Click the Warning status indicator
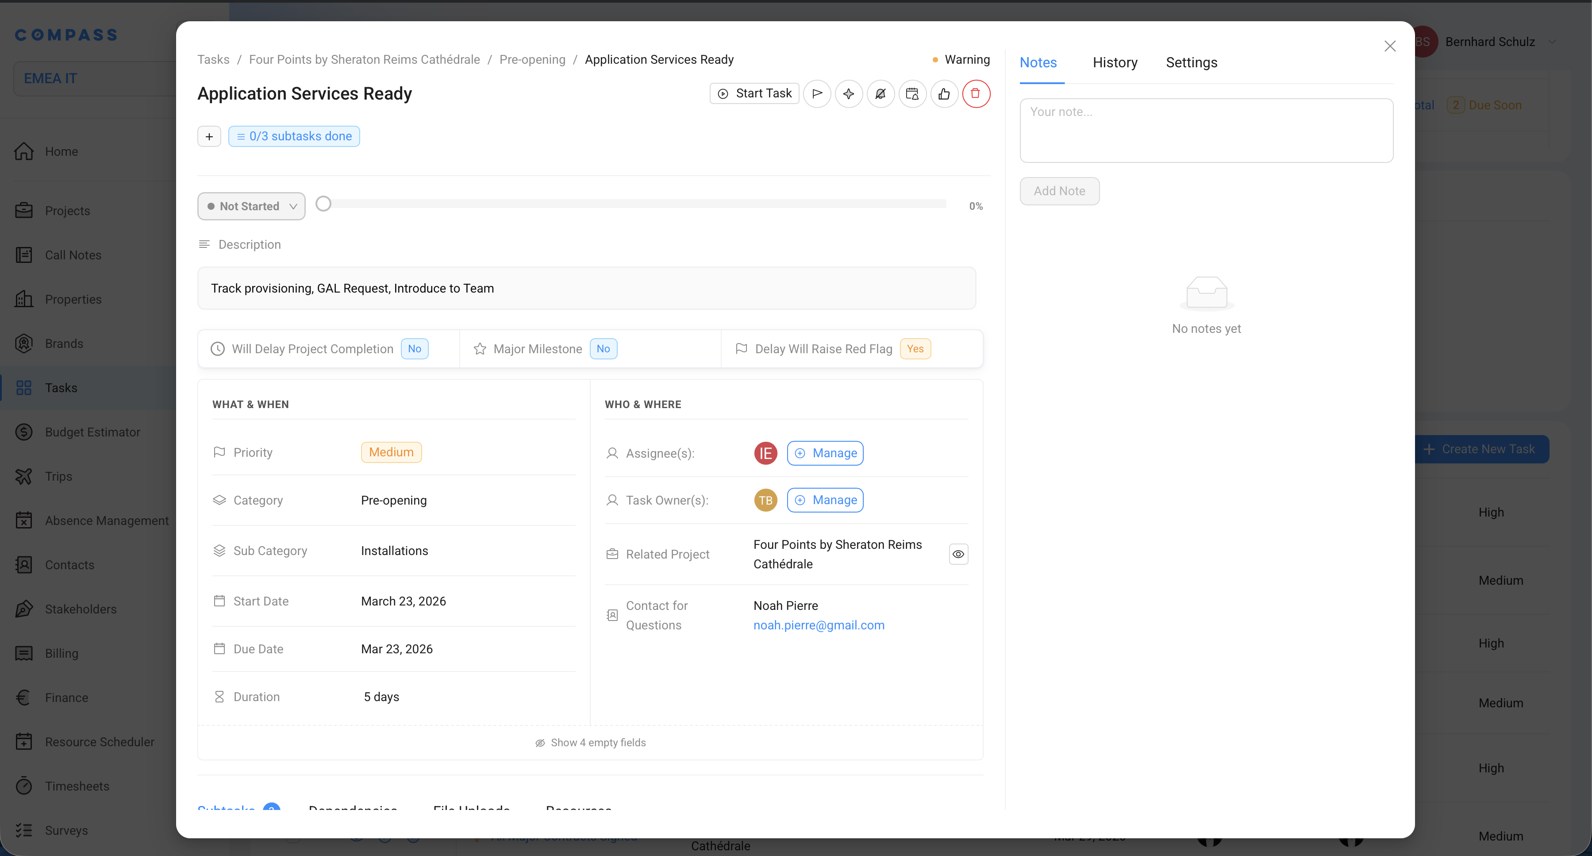 [x=961, y=59]
